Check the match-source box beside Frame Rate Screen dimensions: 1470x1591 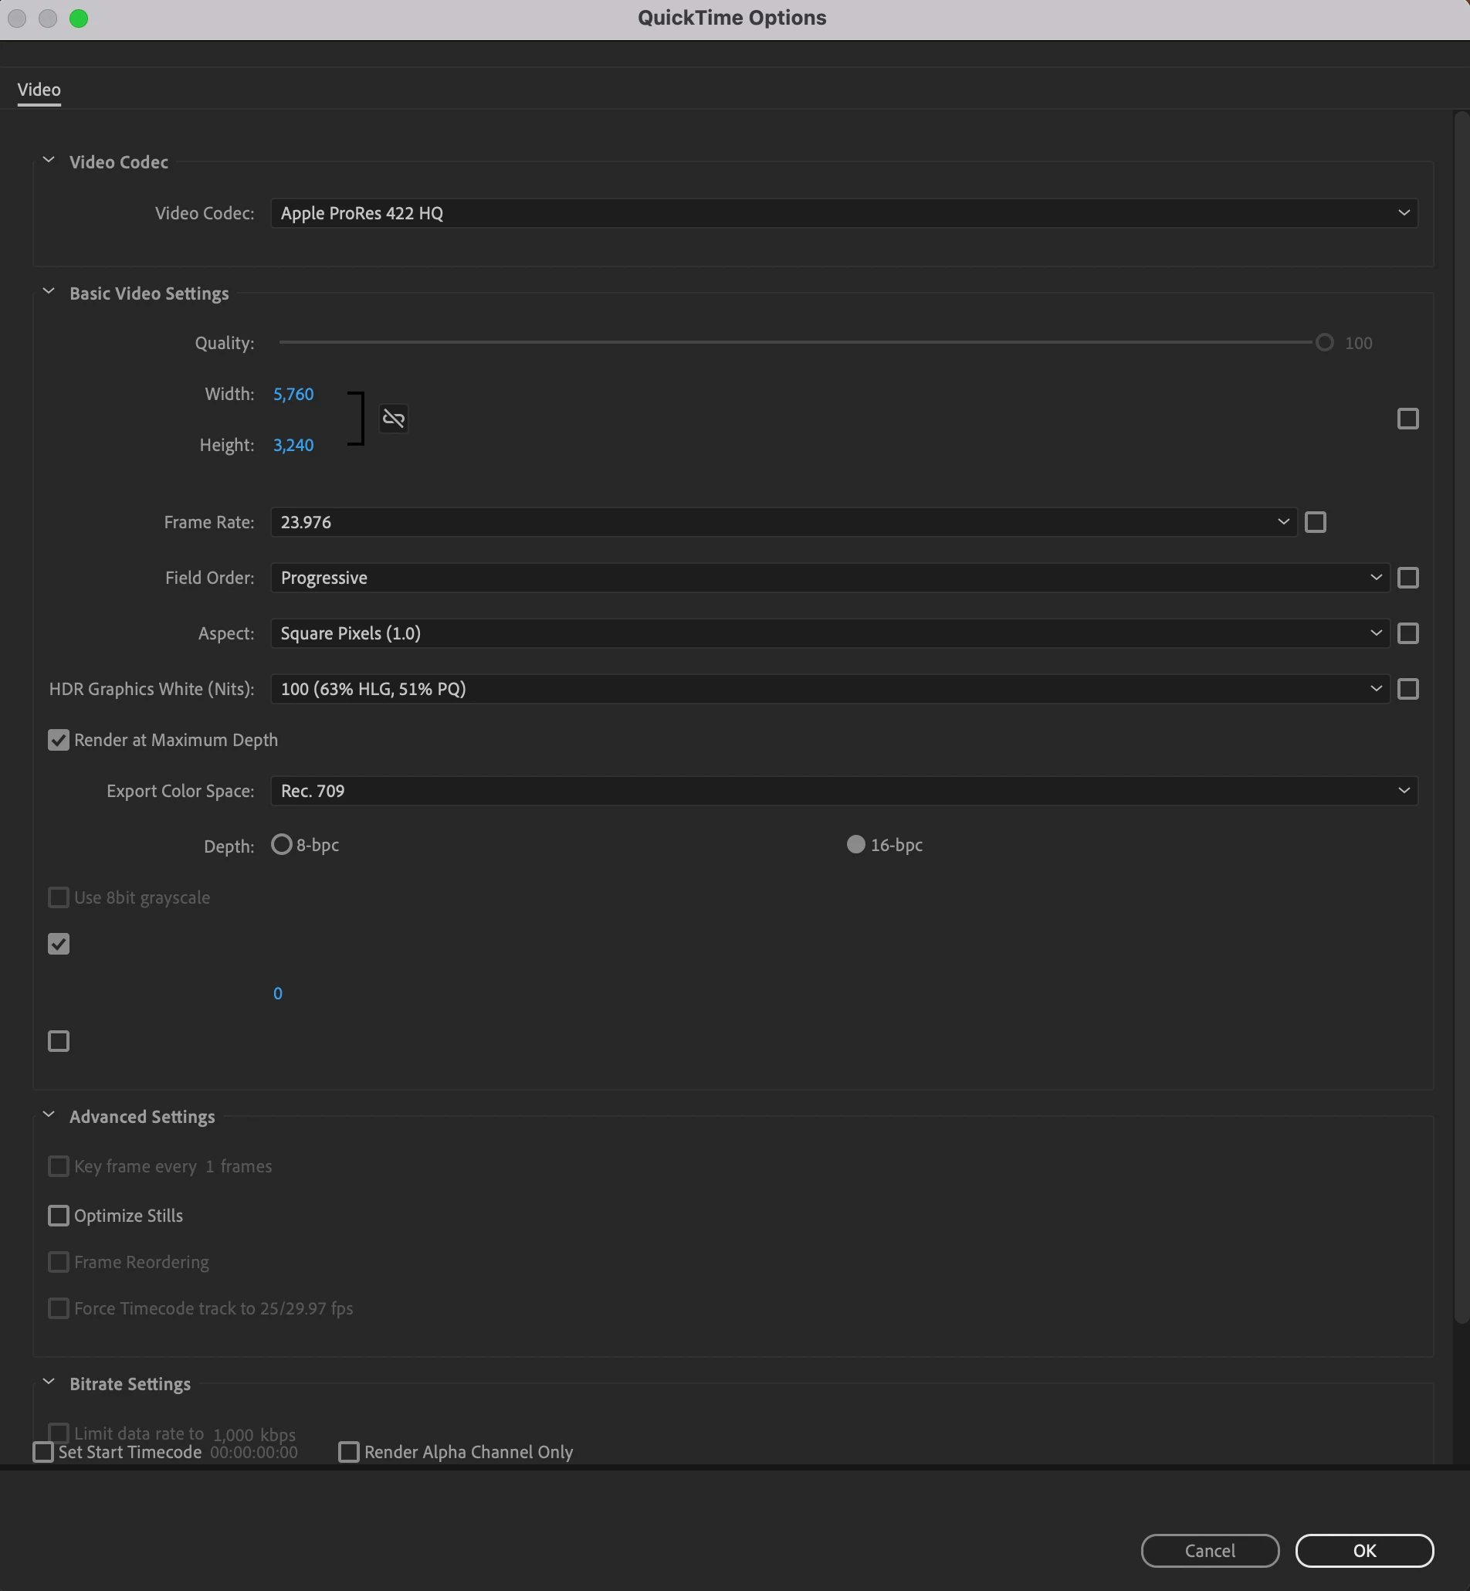click(x=1316, y=522)
